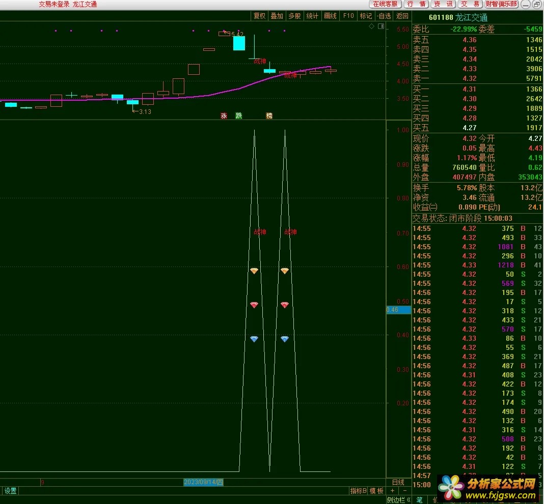Image resolution: width=544 pixels, height=504 pixels.
Task: Click 复权 in chart toolbar
Action: 259,16
